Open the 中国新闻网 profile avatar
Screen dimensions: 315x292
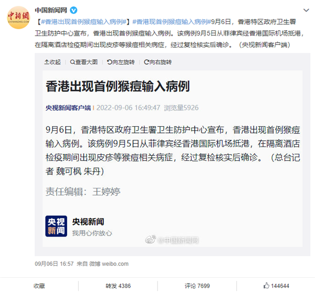click(x=18, y=17)
